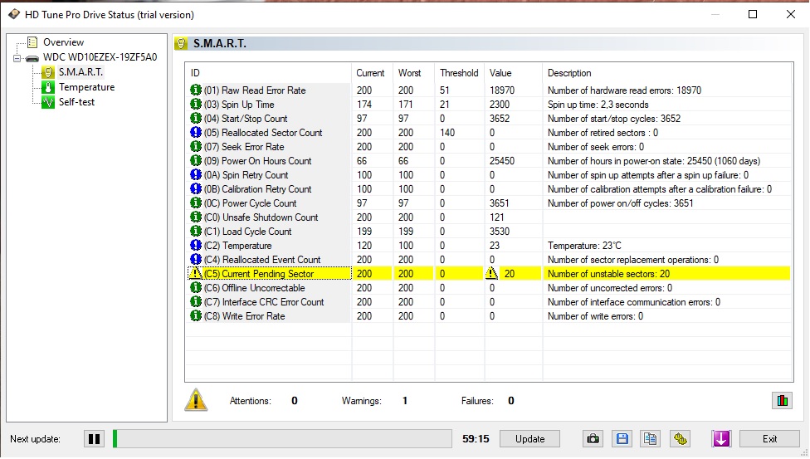
Task: Click the Overview page icon
Action: click(32, 42)
